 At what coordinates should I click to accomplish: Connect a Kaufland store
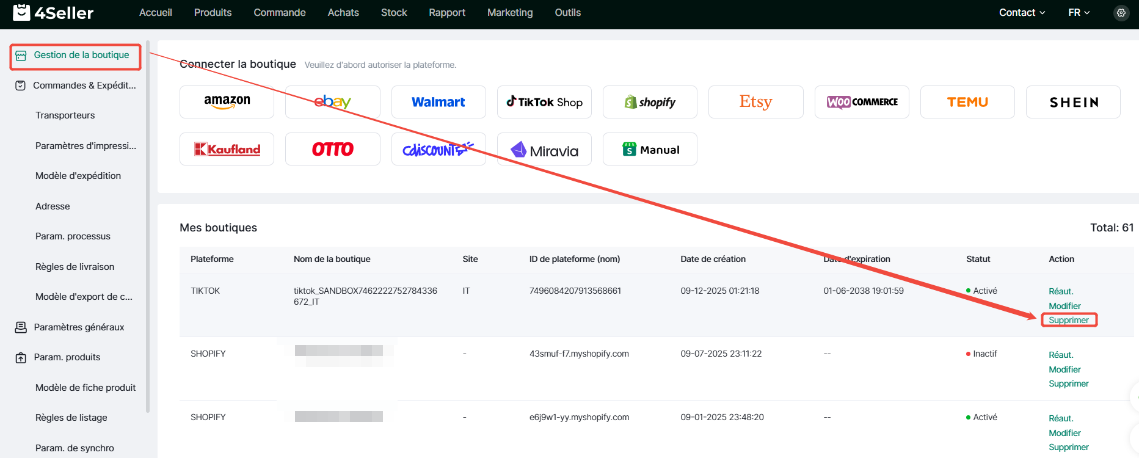[227, 149]
